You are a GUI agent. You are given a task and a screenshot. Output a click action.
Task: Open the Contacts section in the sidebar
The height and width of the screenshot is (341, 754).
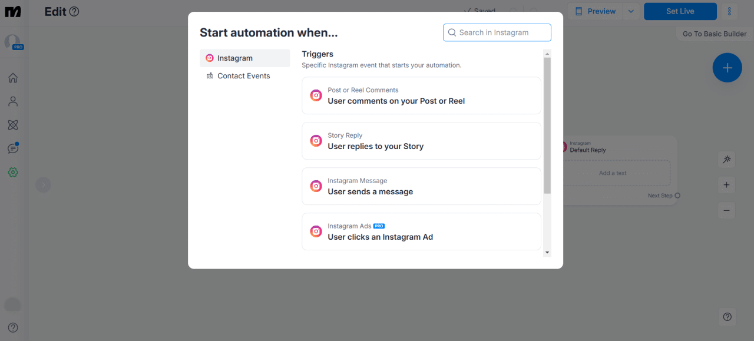(x=12, y=101)
